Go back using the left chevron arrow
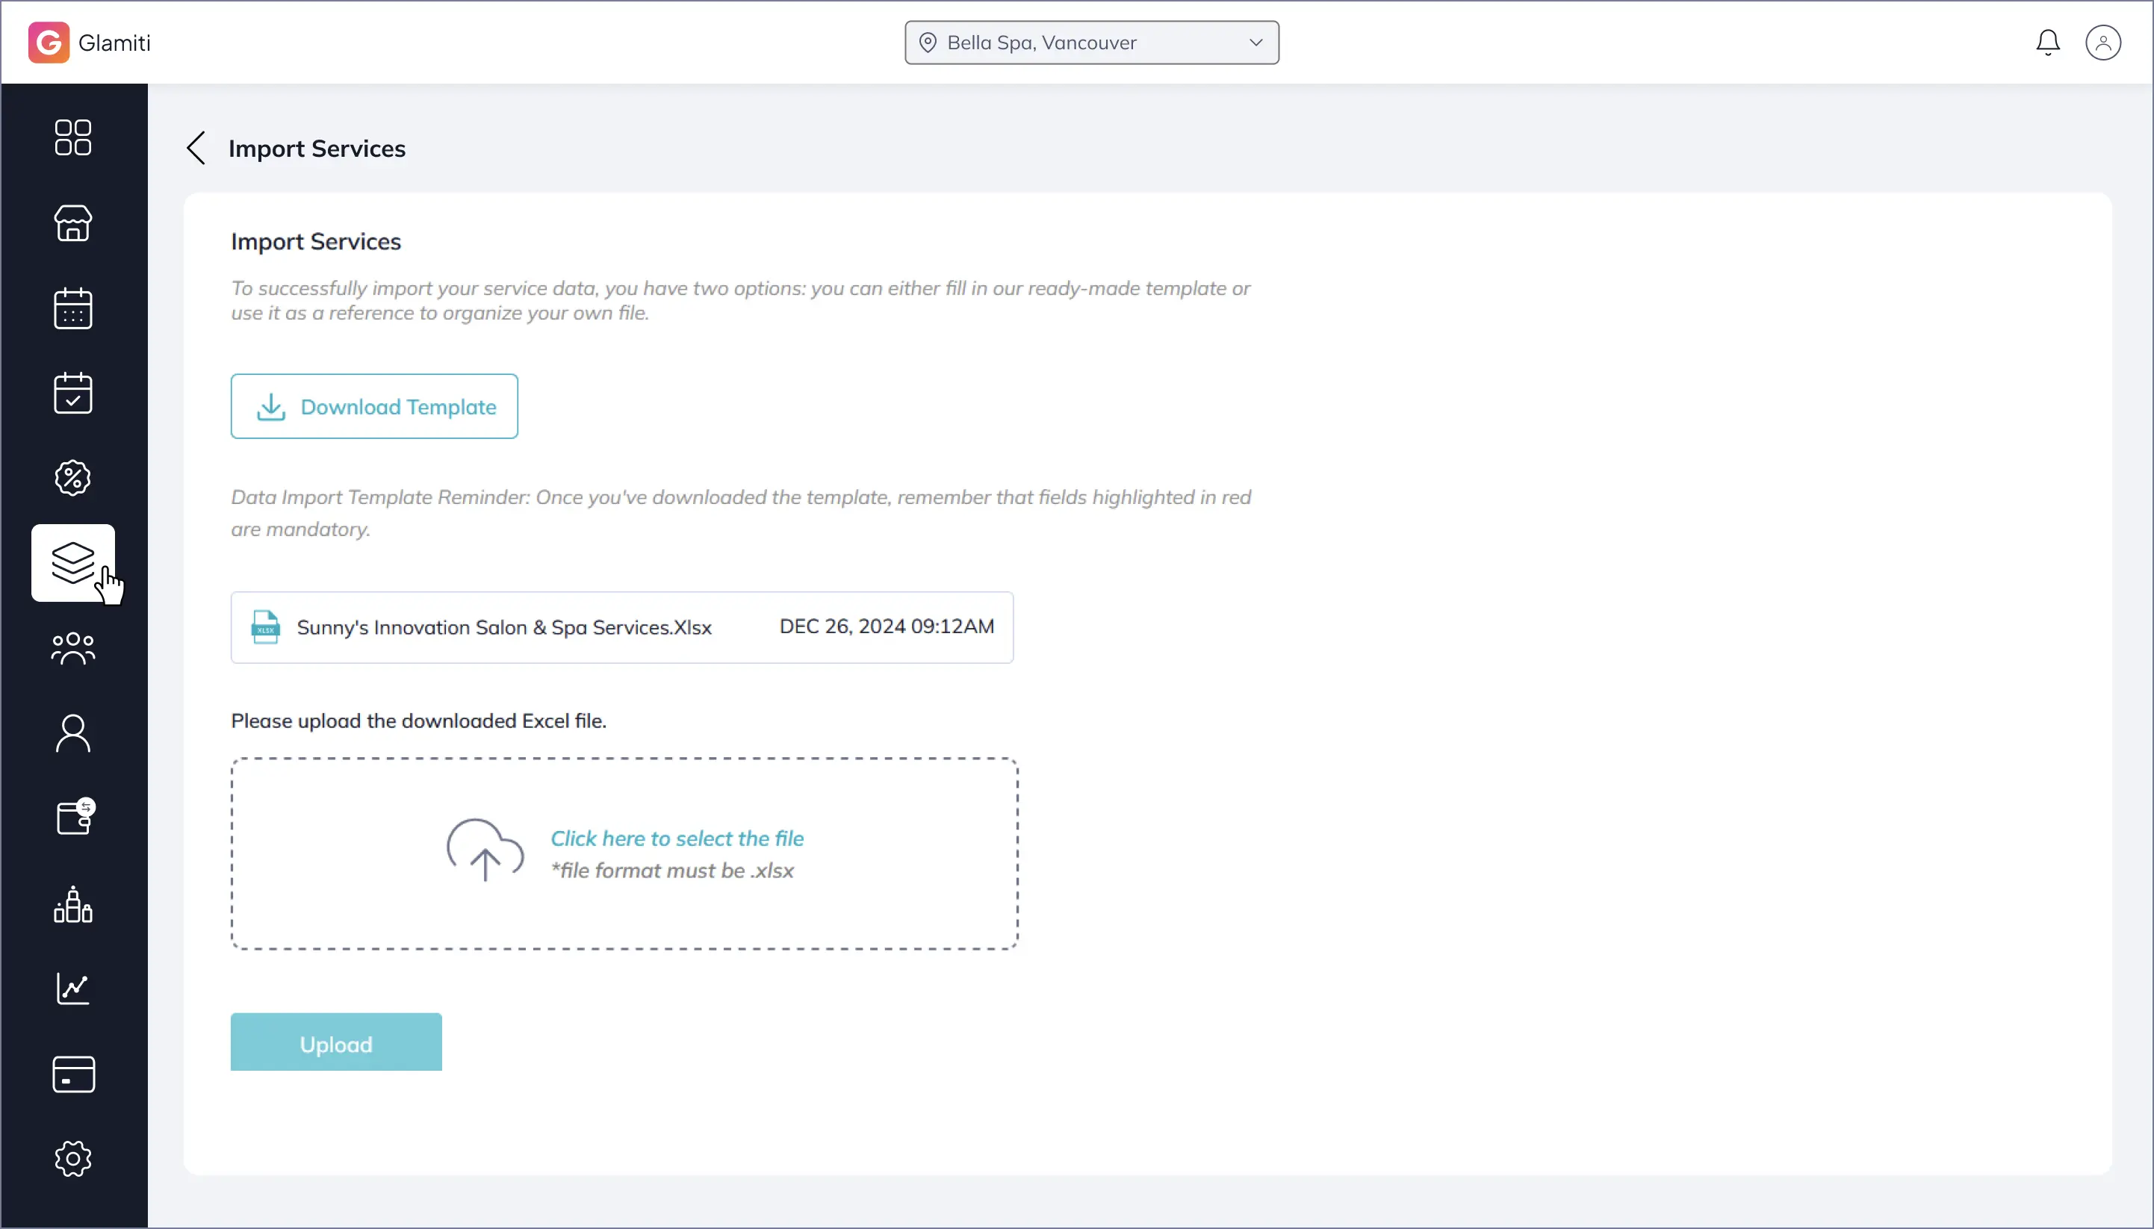Screen dimensions: 2154x1229 click(196, 149)
